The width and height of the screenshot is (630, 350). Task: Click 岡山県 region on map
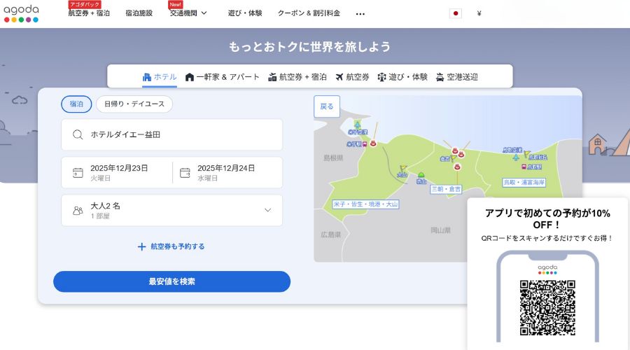point(441,230)
